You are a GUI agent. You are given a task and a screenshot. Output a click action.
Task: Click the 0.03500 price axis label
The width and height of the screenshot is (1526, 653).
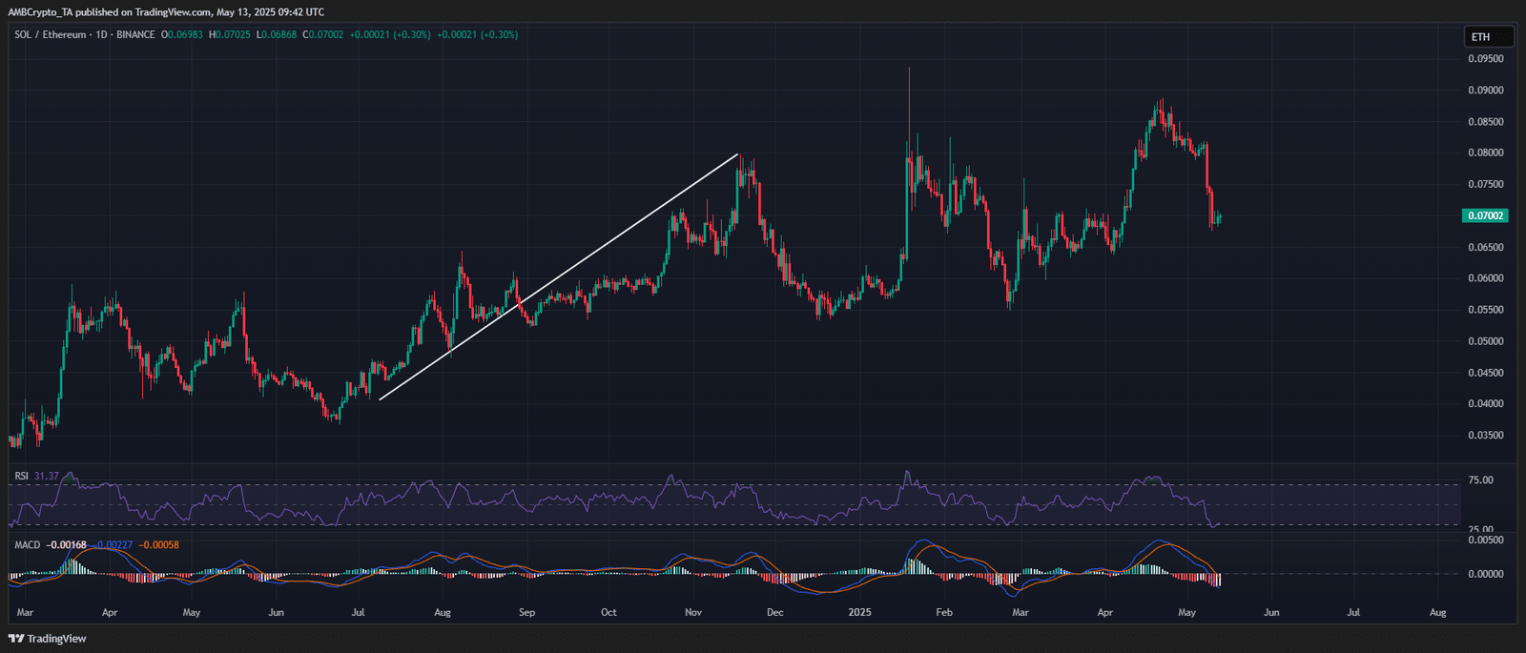point(1486,435)
